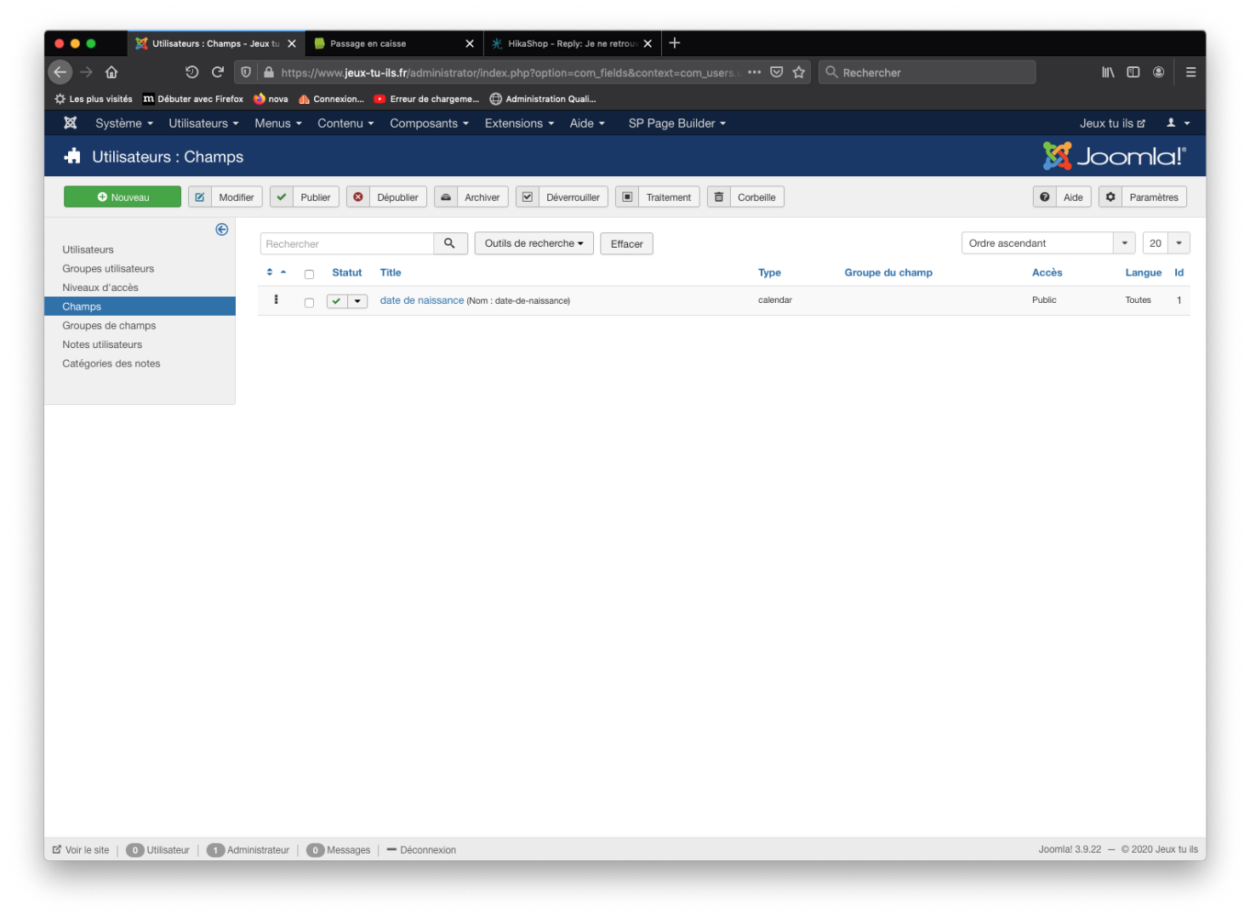The width and height of the screenshot is (1250, 919).
Task: Open the Système menu
Action: click(124, 123)
